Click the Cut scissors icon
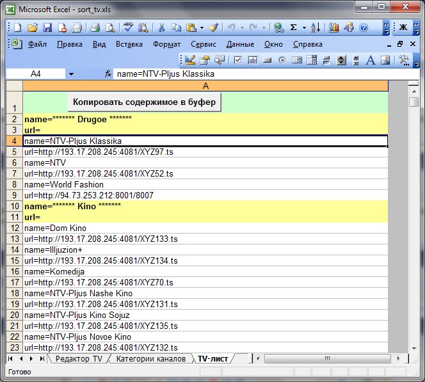 point(161,28)
